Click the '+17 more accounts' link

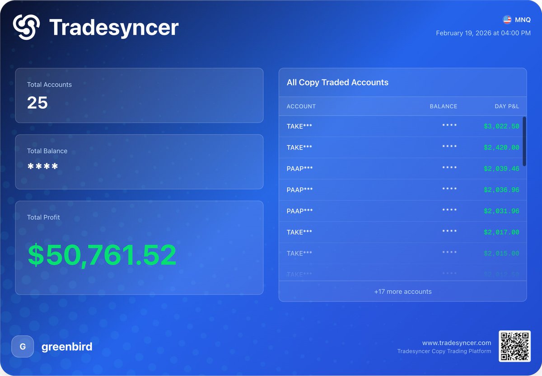click(x=403, y=291)
